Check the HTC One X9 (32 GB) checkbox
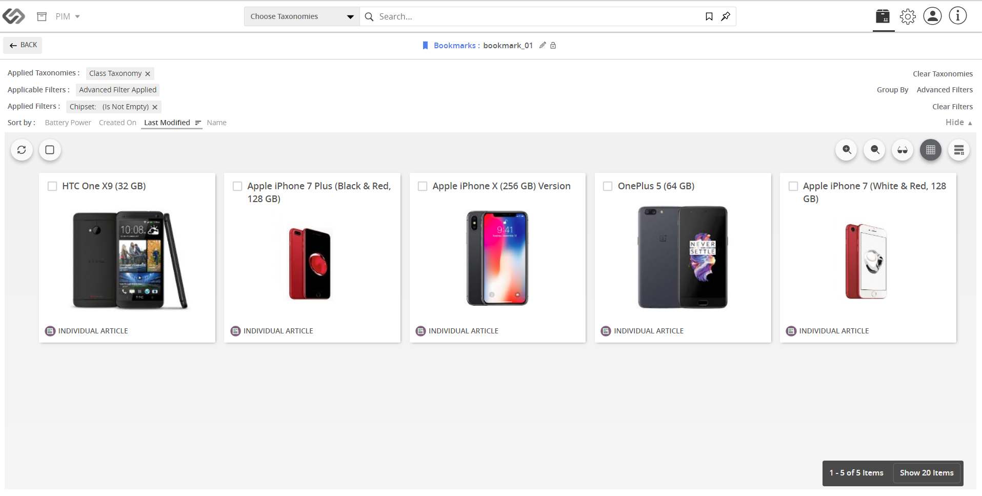This screenshot has height=496, width=982. pos(52,186)
